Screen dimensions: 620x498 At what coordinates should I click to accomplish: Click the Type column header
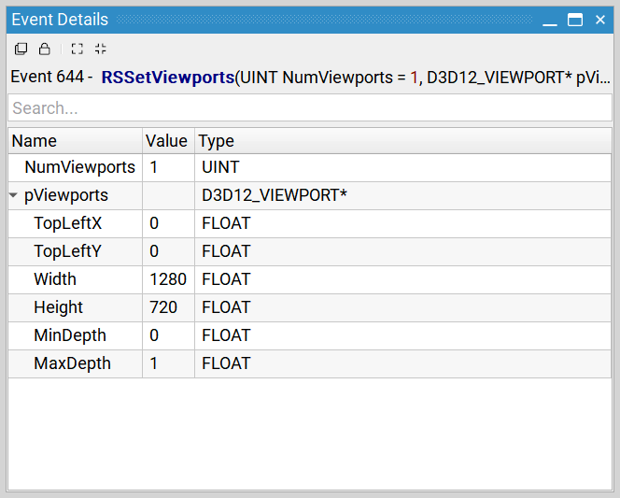[x=402, y=141]
